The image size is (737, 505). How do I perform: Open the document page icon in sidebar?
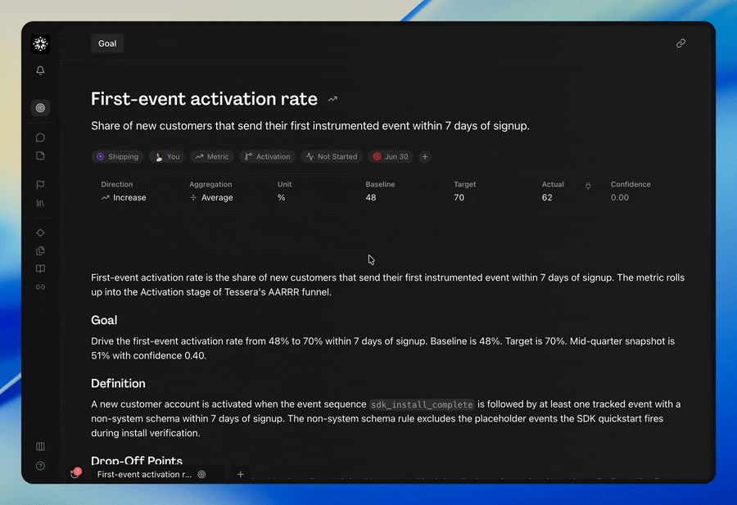[40, 156]
